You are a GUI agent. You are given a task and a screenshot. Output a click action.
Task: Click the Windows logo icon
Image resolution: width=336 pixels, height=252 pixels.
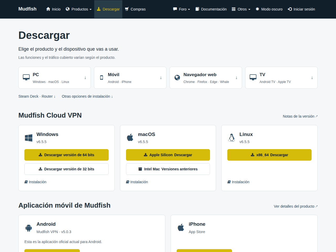[x=29, y=138]
